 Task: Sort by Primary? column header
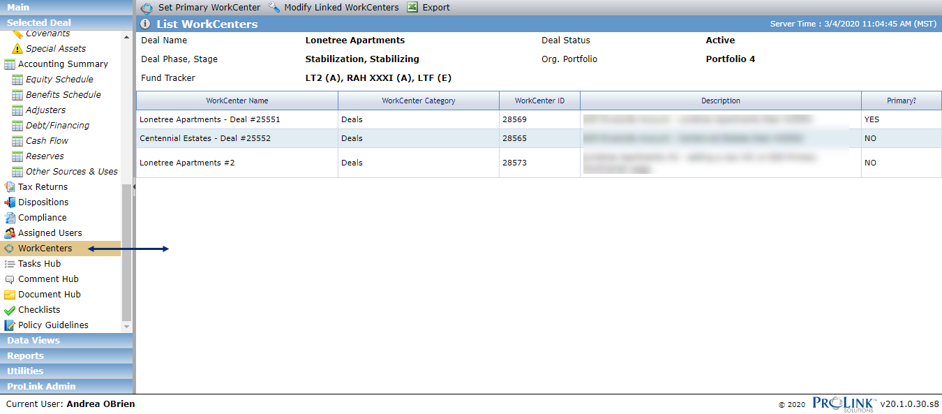[902, 101]
